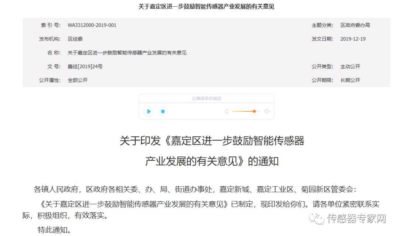Click the 传感器专家网 watermark text
Screen dimensions: 399x236
click(x=357, y=218)
